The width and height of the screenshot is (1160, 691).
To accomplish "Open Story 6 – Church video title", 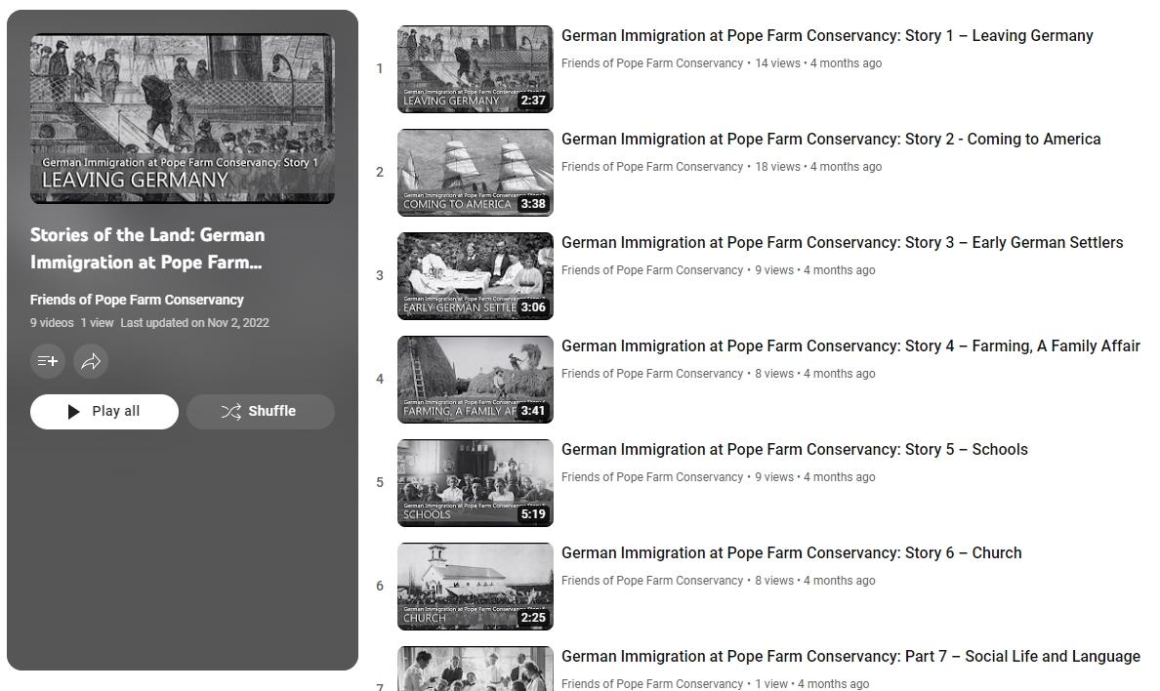I will pos(792,553).
